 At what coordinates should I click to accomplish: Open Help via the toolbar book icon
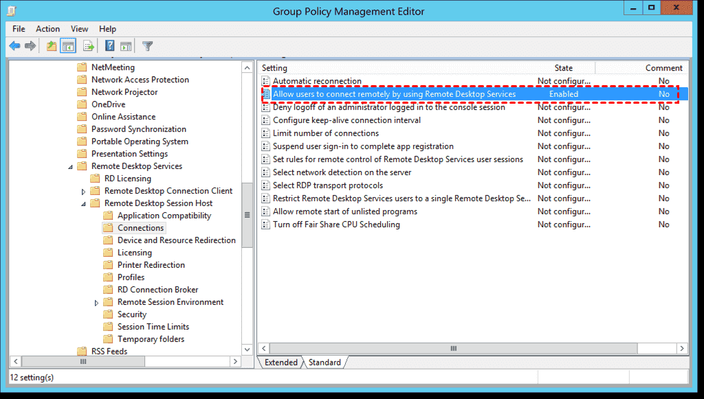[109, 46]
